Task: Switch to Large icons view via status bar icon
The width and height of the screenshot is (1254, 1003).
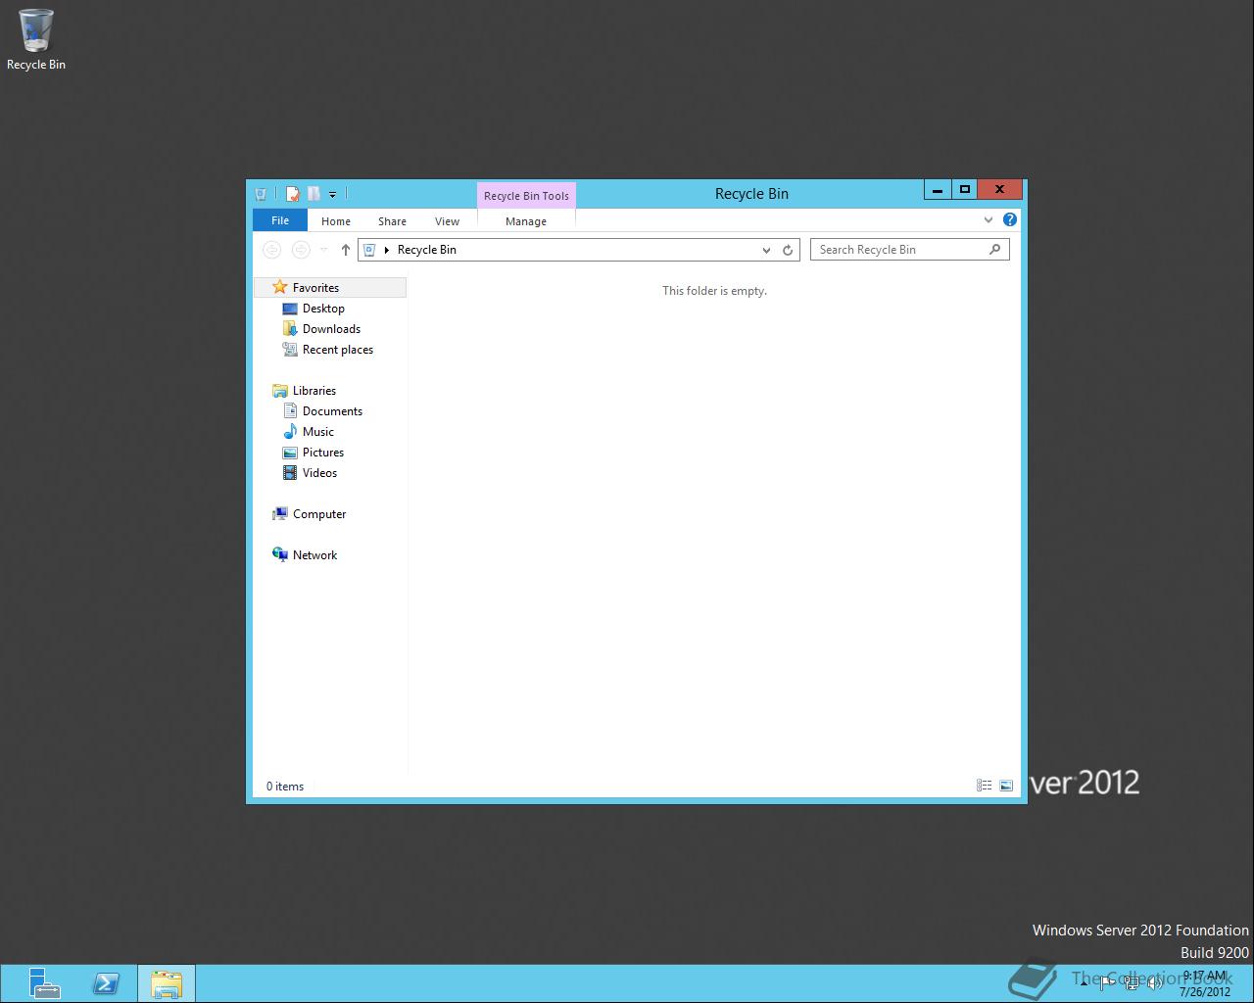Action: pos(1006,786)
